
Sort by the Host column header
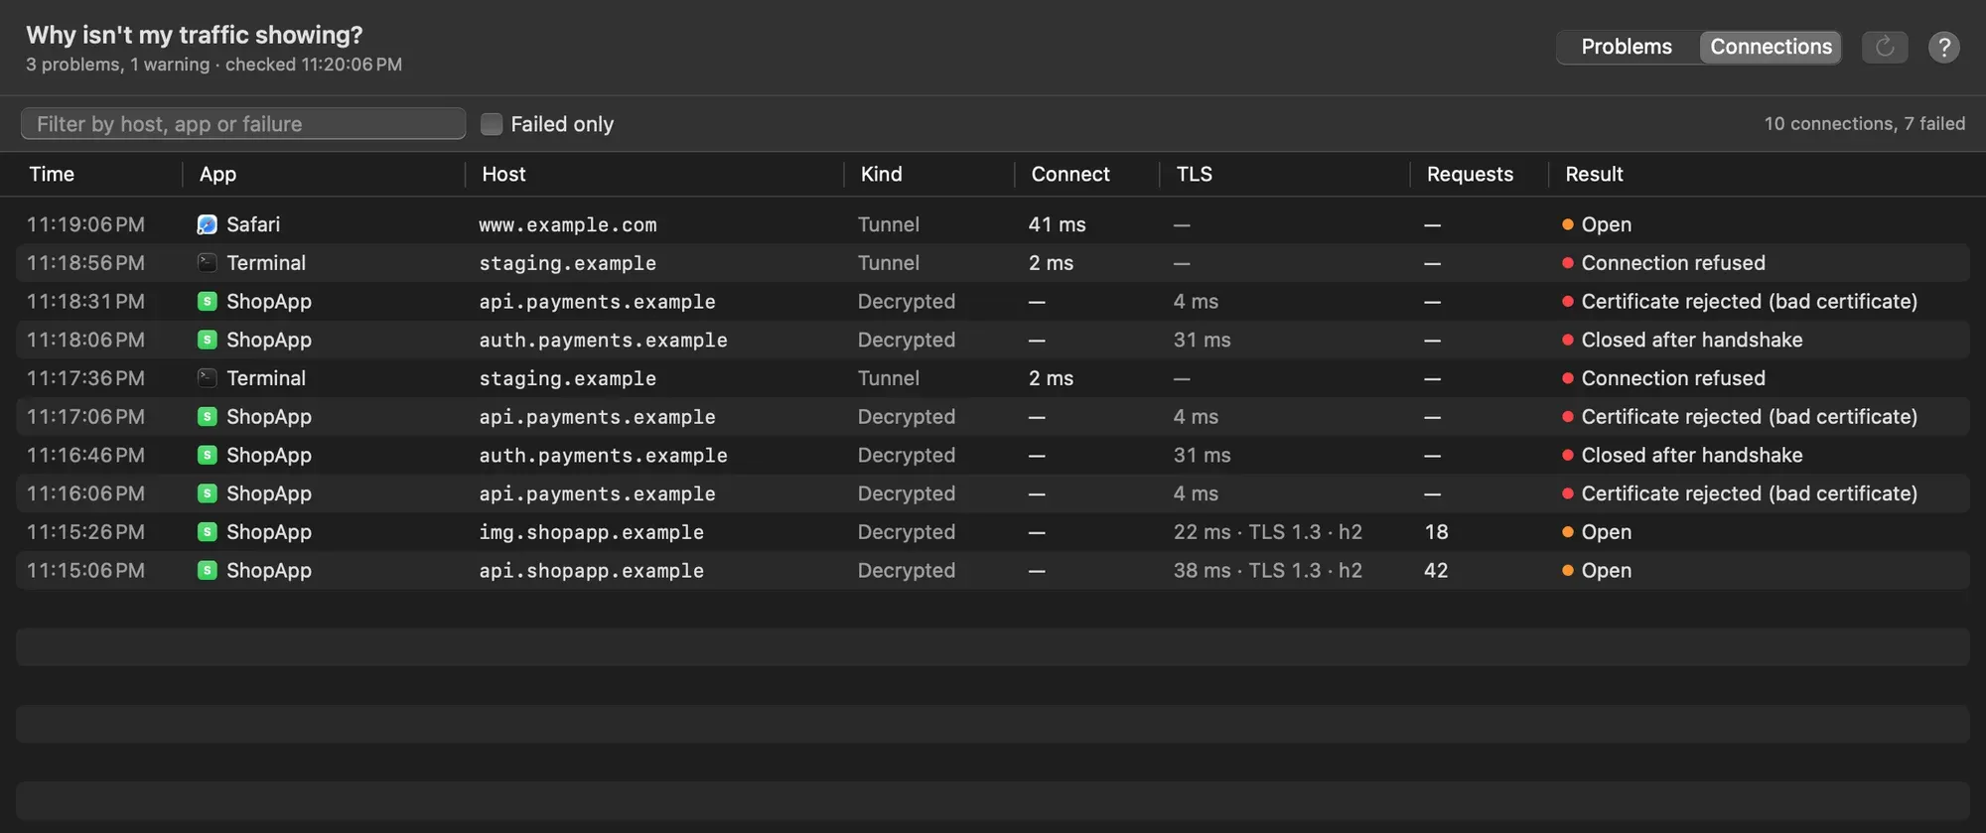[x=503, y=174]
